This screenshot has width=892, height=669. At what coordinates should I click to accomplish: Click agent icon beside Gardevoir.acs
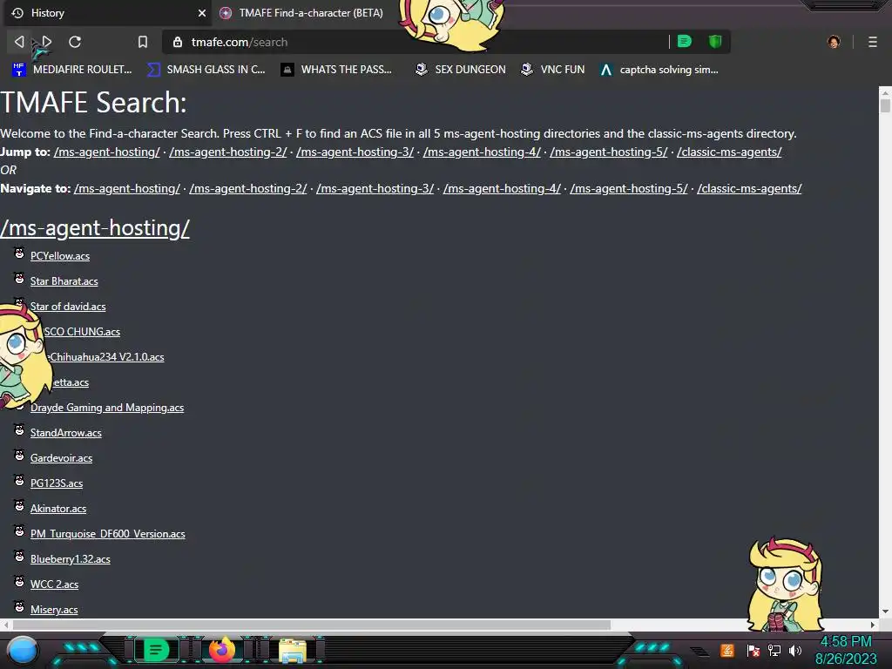click(19, 455)
